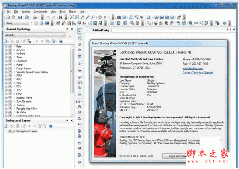
Task: Click the binoculars Find icon
Action: point(61,17)
